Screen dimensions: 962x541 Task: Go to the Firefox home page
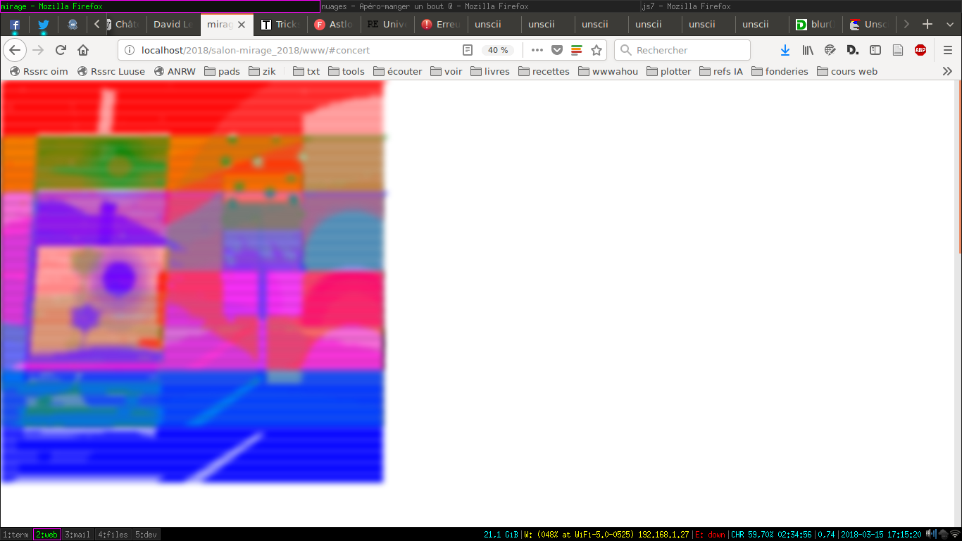tap(83, 50)
